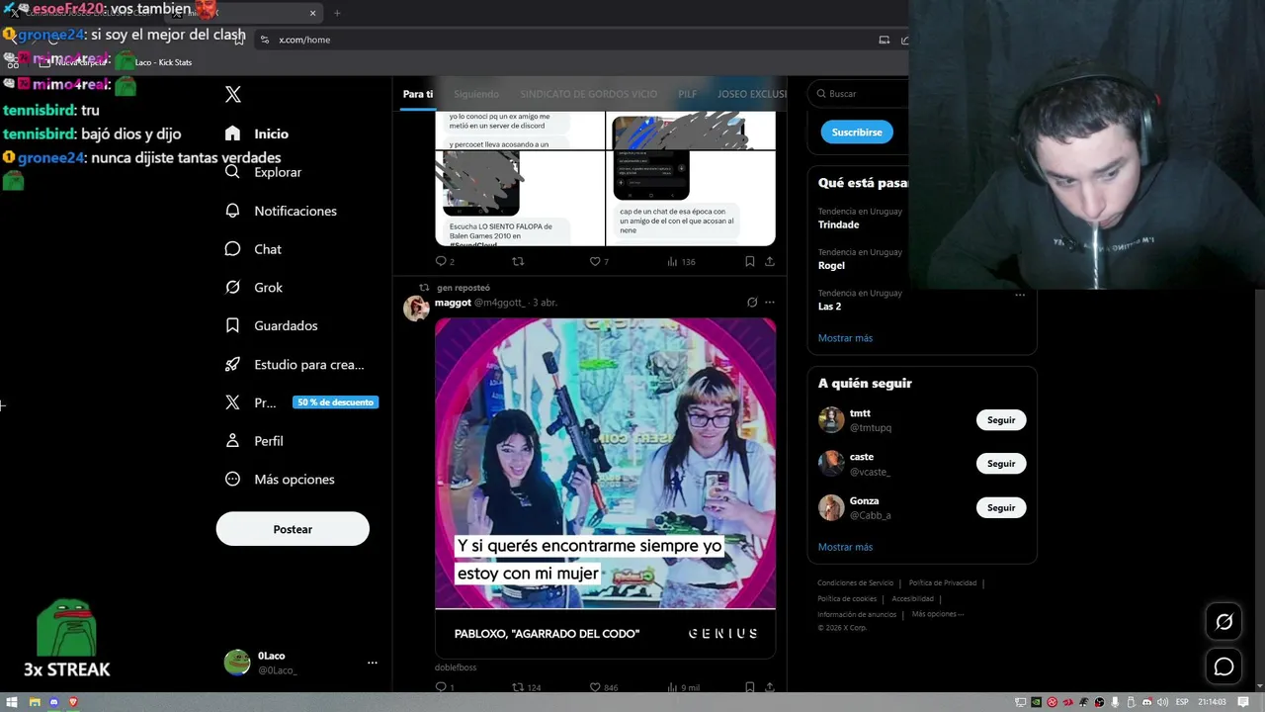
Task: Open Accesibilidad footer link
Action: point(912,599)
